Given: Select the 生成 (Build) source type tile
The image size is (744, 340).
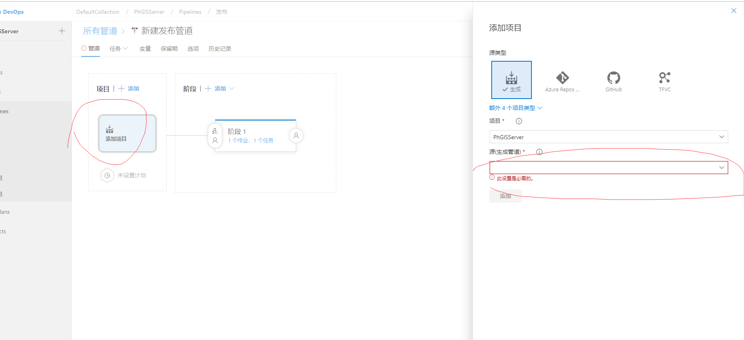Looking at the screenshot, I should point(511,80).
